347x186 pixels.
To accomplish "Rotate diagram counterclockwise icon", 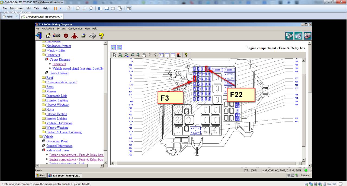I will coord(155,55).
